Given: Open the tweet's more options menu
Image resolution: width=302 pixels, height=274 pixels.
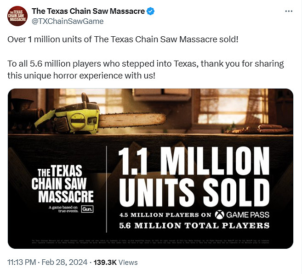Looking at the screenshot, I should (x=288, y=11).
